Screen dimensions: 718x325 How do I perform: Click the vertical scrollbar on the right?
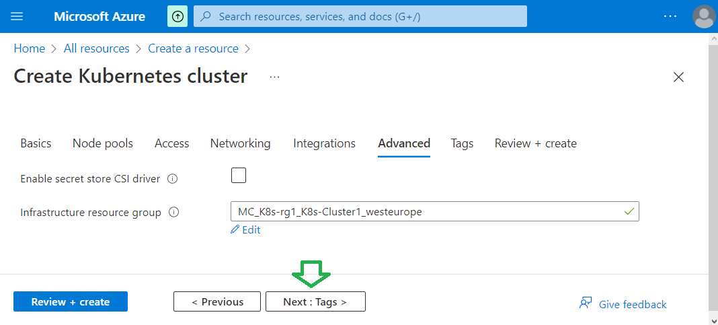[713, 179]
